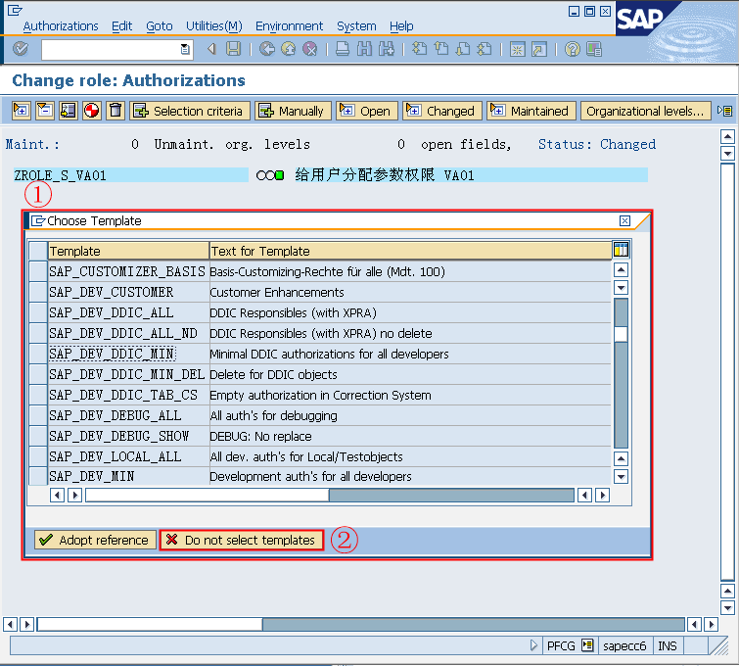This screenshot has height=666, width=739.
Task: Click the main window bottom horizontal scrollbar
Action: tap(361, 624)
